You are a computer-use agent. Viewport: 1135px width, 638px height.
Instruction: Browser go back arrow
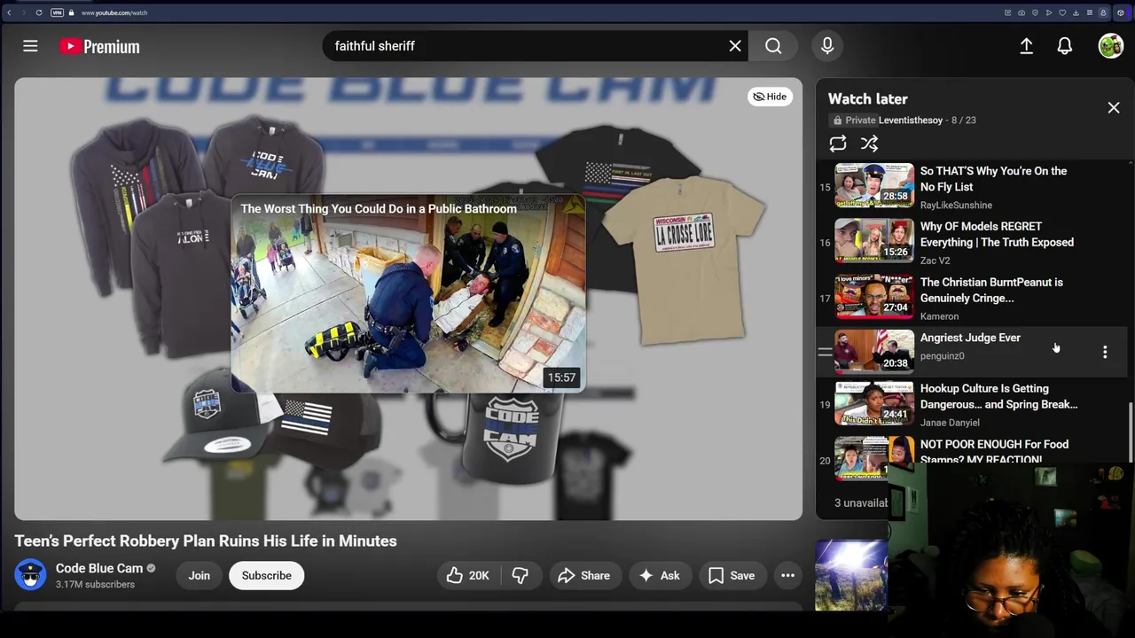[9, 12]
